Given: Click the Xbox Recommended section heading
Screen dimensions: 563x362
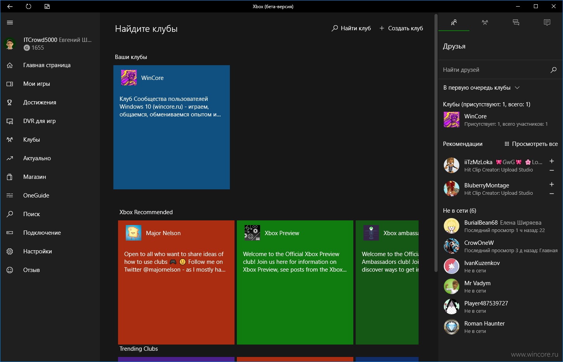Looking at the screenshot, I should click(146, 212).
